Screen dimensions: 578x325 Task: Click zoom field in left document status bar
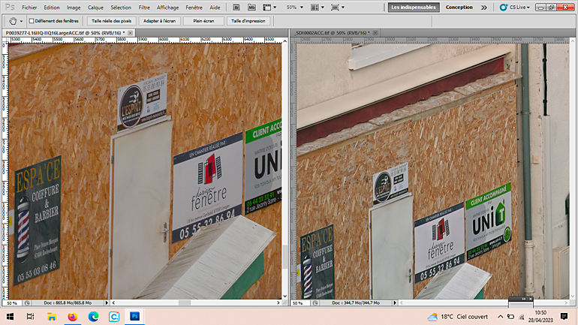click(x=12, y=303)
